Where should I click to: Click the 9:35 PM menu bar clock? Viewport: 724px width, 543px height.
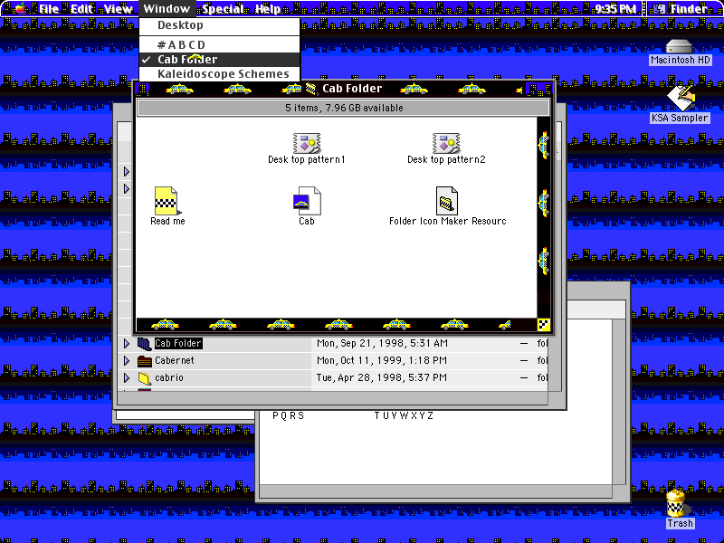615,9
